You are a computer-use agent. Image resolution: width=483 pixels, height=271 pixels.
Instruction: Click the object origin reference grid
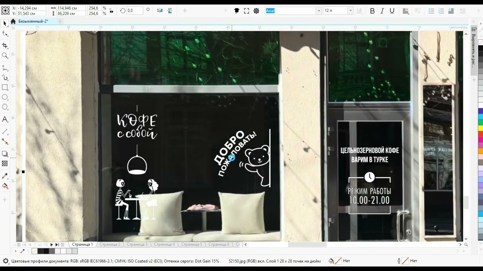(6, 11)
